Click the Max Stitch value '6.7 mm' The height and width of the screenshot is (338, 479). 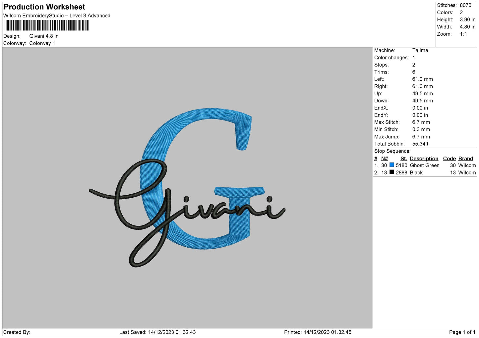421,122
